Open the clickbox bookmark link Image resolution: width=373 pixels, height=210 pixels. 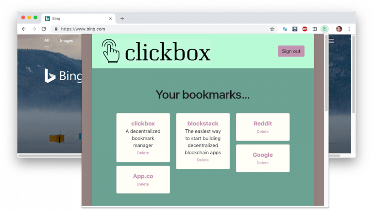pyautogui.click(x=143, y=123)
